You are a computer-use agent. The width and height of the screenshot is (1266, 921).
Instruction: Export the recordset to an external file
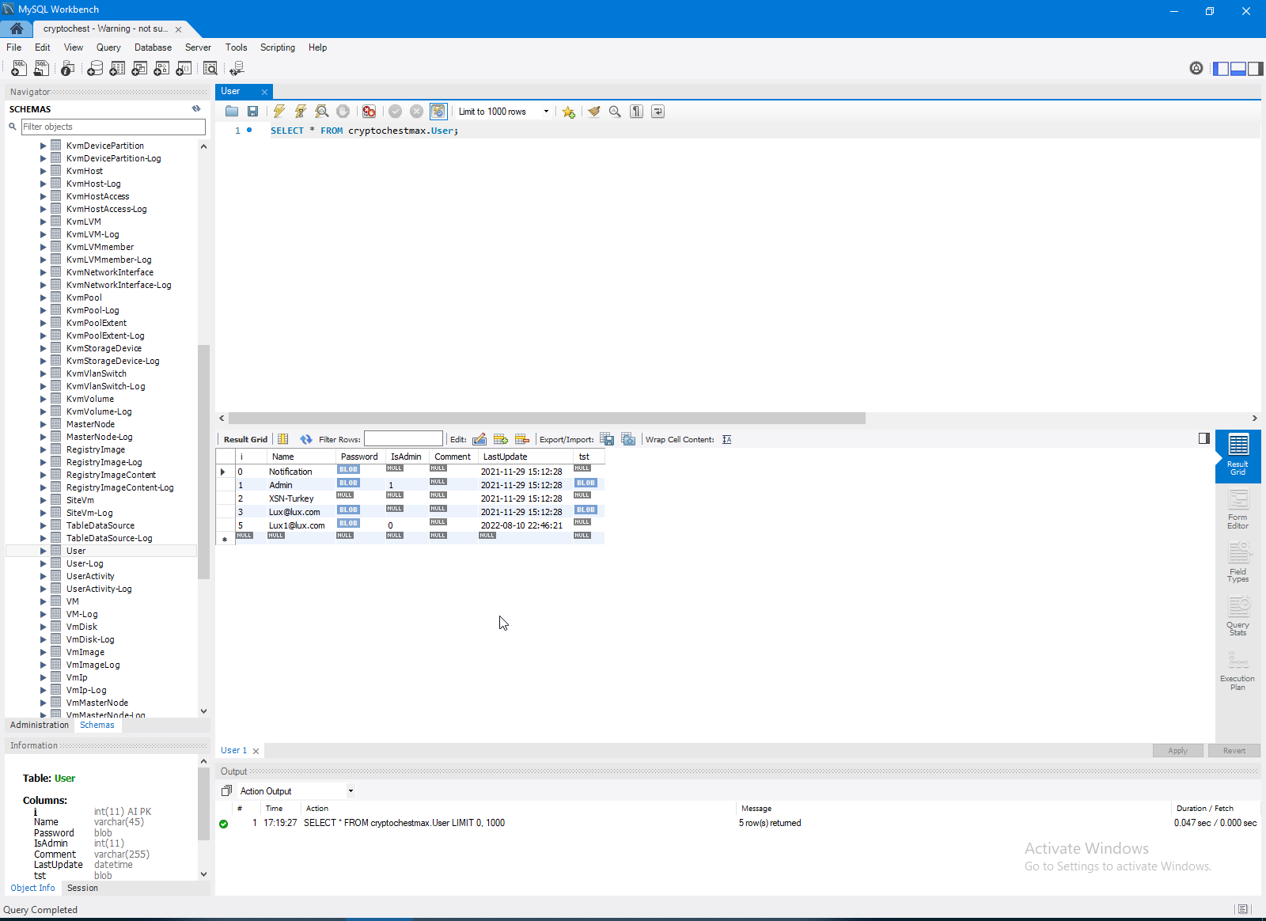pos(607,439)
